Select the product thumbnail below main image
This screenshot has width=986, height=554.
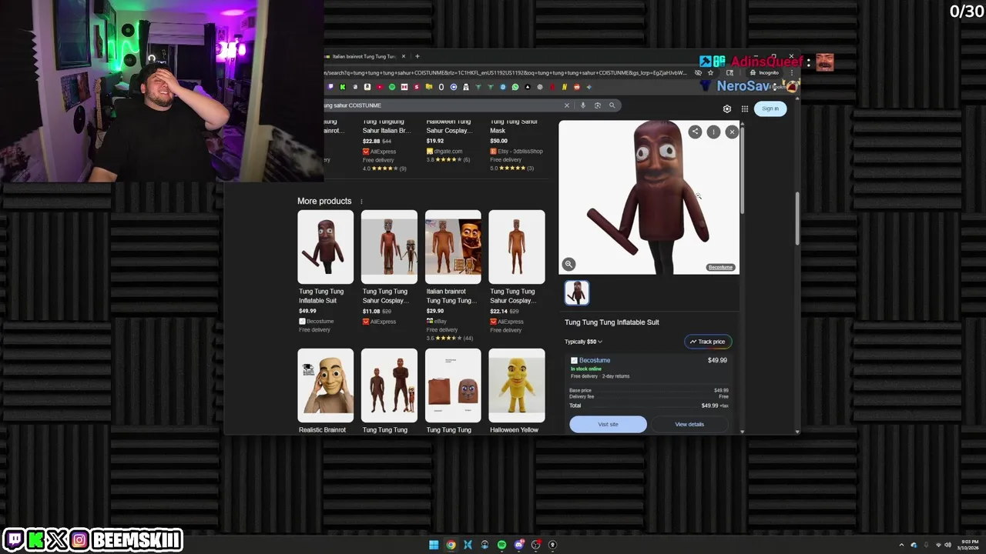tap(577, 293)
